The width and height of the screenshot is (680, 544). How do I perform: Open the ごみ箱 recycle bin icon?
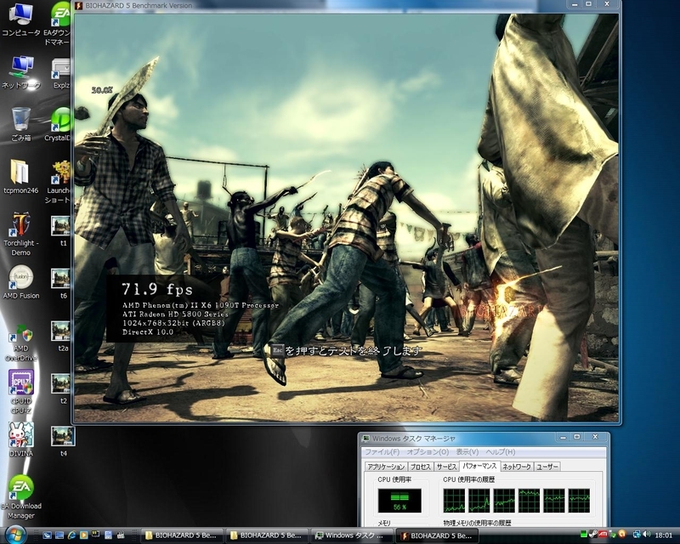[20, 124]
